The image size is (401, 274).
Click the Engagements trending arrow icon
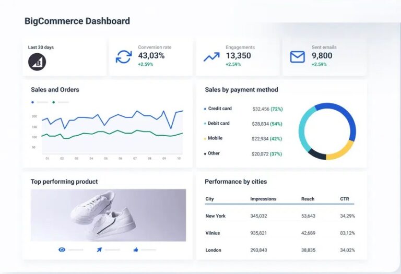(211, 56)
